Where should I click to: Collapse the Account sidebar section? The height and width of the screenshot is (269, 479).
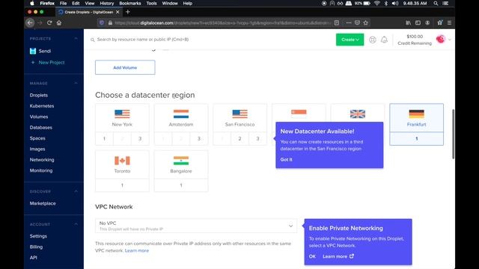[76, 224]
